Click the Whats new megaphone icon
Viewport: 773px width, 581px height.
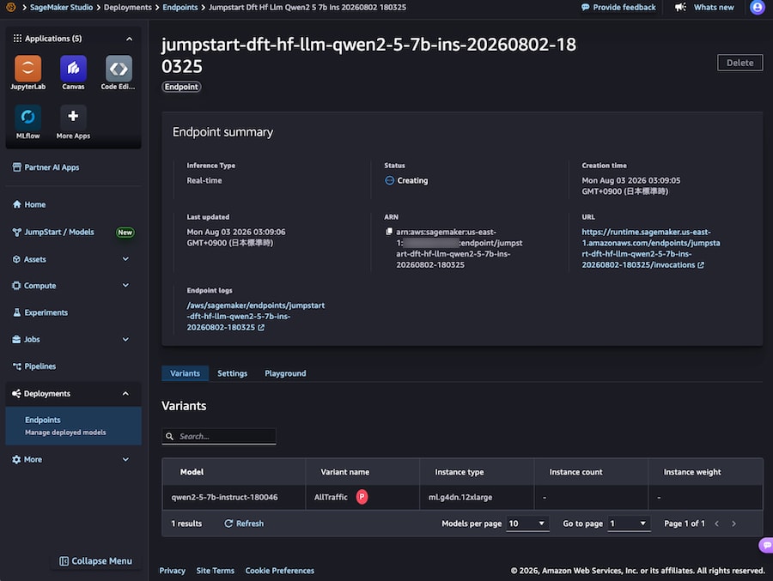[x=680, y=8]
